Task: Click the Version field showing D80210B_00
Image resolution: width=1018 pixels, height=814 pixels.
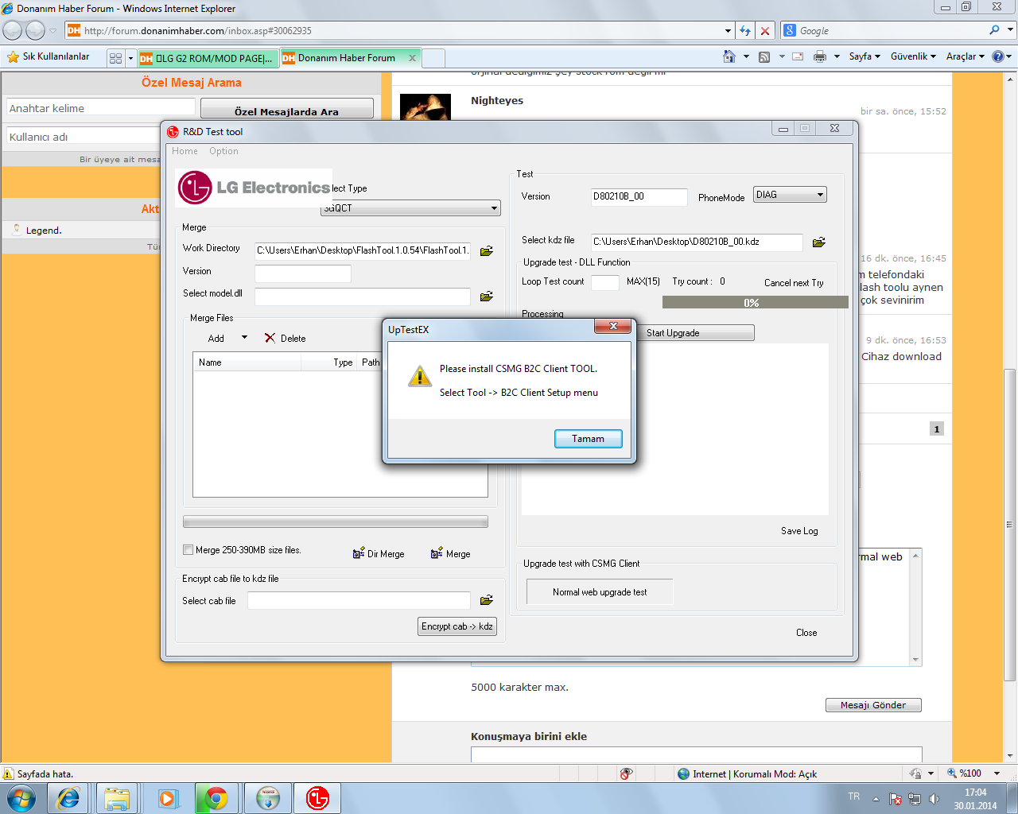Action: 639,196
